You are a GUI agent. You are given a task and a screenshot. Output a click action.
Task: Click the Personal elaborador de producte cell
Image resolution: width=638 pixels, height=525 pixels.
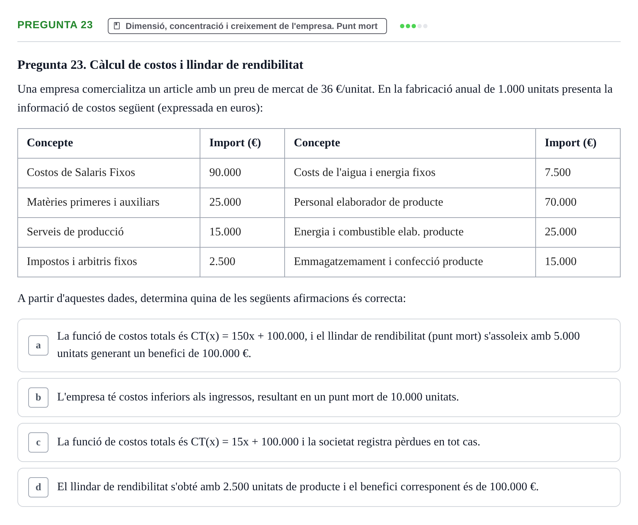[x=410, y=203]
